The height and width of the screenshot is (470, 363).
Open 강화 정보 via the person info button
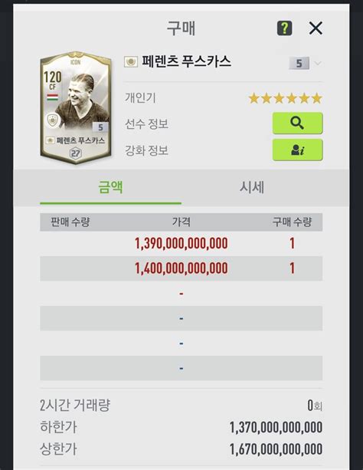pos(297,150)
